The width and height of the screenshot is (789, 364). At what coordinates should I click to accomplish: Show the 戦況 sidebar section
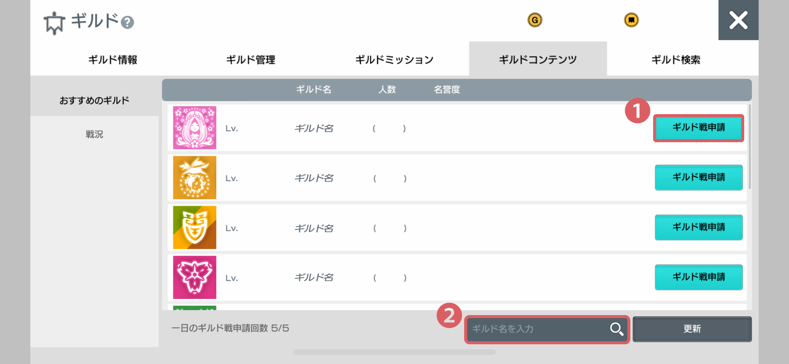94,134
